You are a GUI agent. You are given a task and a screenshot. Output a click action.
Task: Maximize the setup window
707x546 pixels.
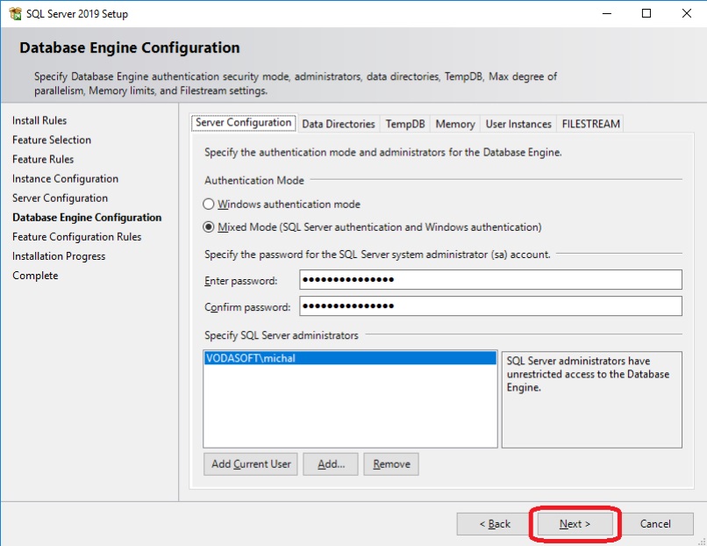coord(646,13)
